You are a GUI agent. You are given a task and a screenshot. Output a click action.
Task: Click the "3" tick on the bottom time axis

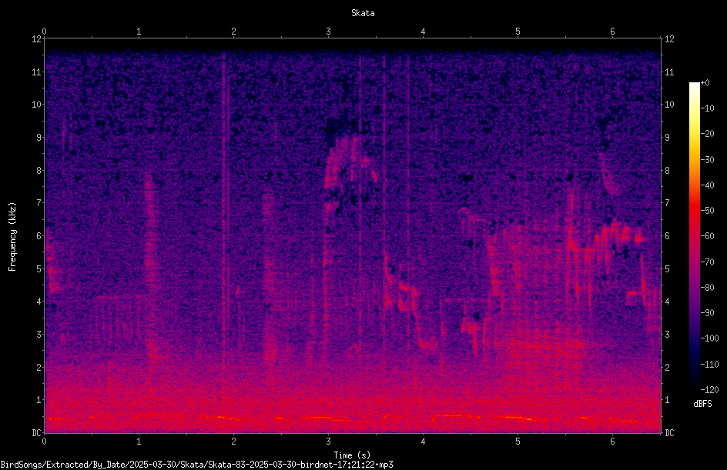coord(328,442)
